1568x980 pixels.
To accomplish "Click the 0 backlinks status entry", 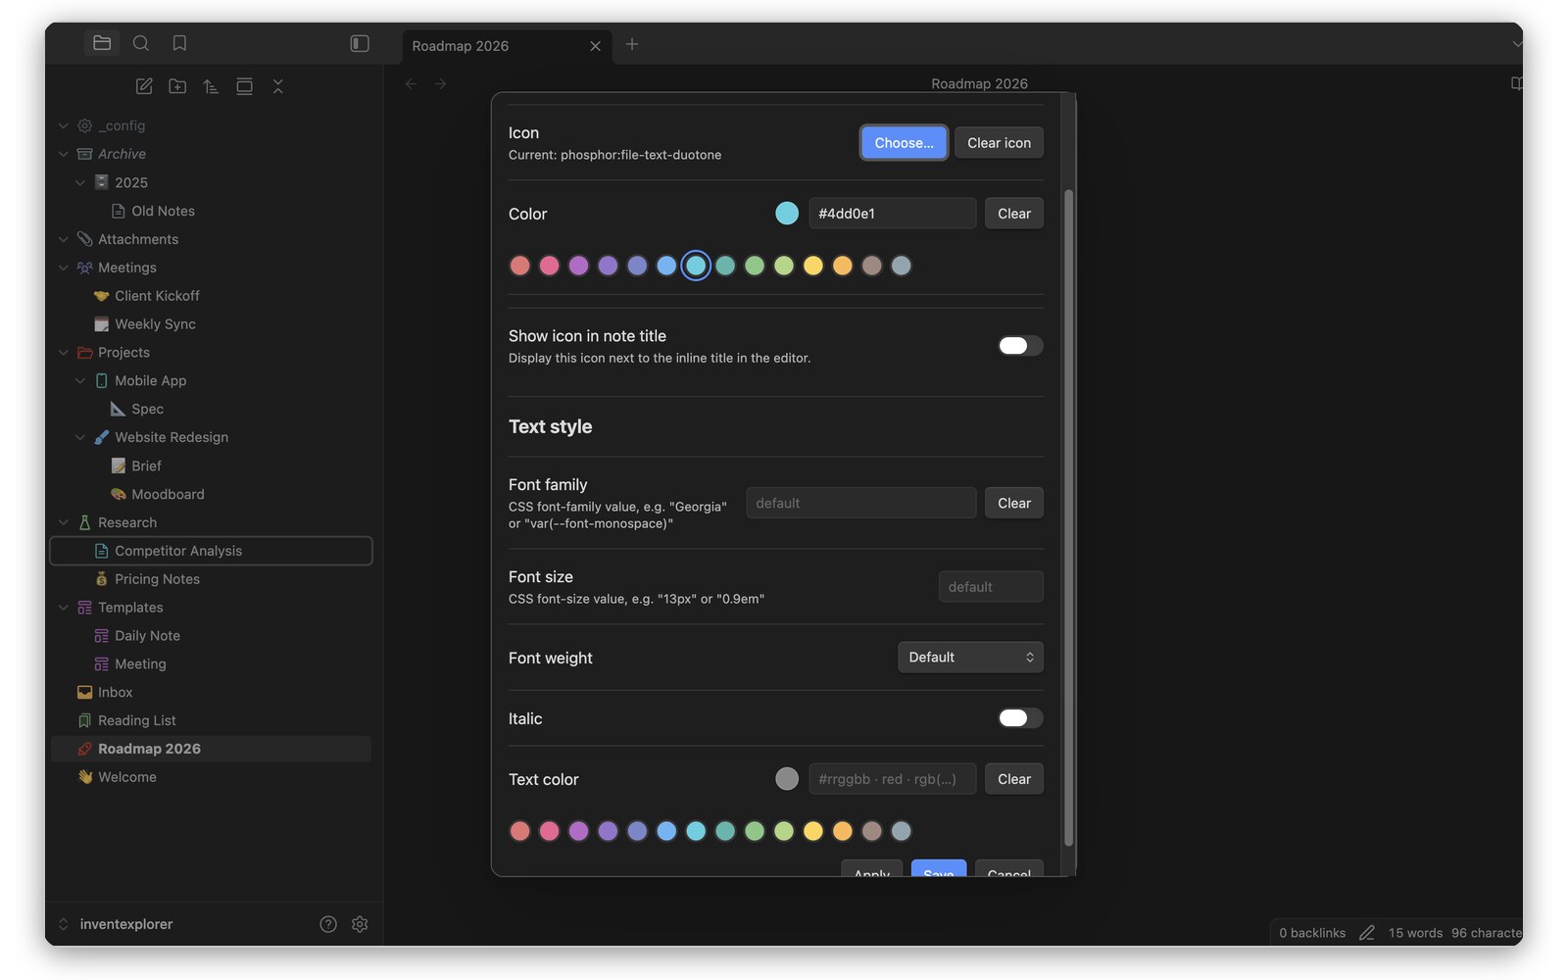I will (1312, 933).
